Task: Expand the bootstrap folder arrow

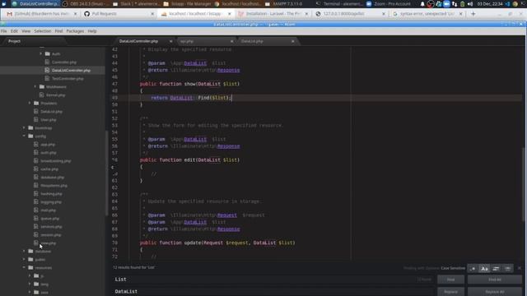Action: (24, 128)
